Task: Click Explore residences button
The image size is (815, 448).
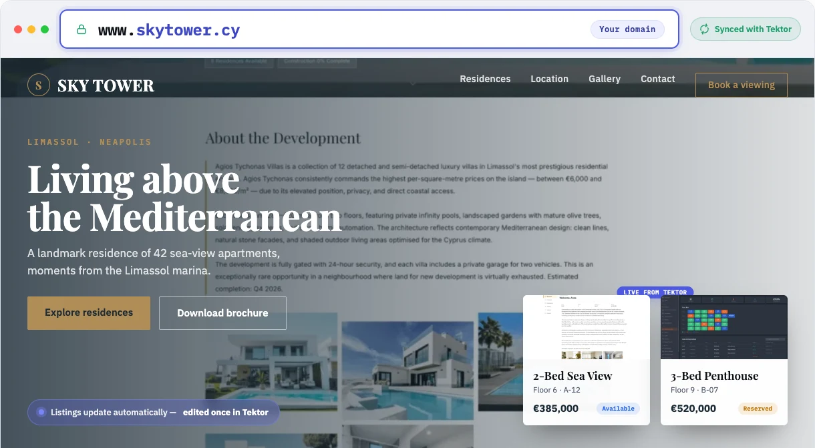Action: tap(89, 312)
